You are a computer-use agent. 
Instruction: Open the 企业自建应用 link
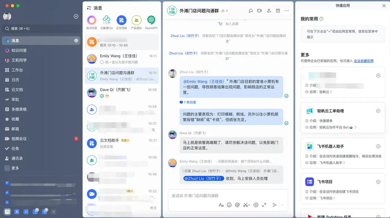(363, 61)
